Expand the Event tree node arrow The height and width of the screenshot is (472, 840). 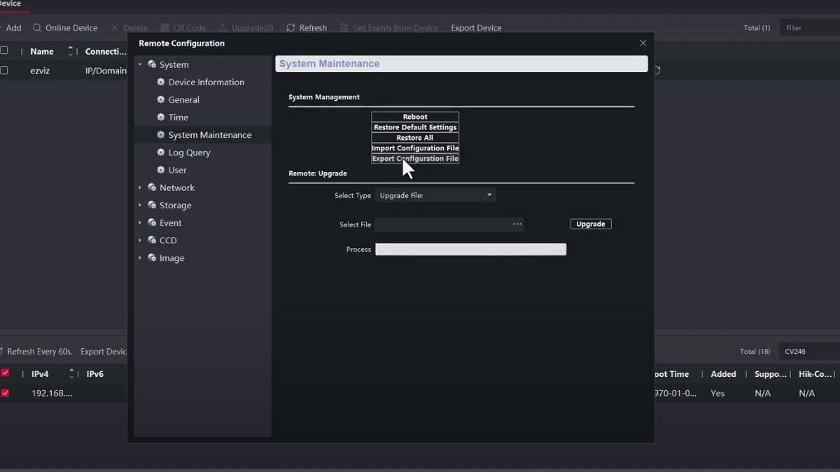[x=140, y=223]
